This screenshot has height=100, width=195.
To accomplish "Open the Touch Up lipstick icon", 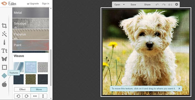I will pyautogui.click(x=4, y=42).
